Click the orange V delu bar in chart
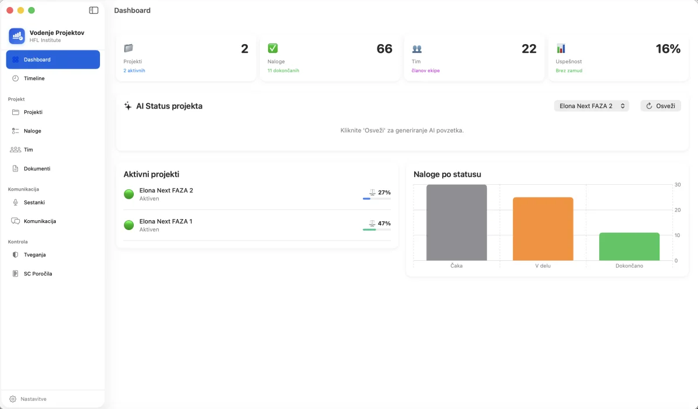This screenshot has width=698, height=409. coord(543,229)
